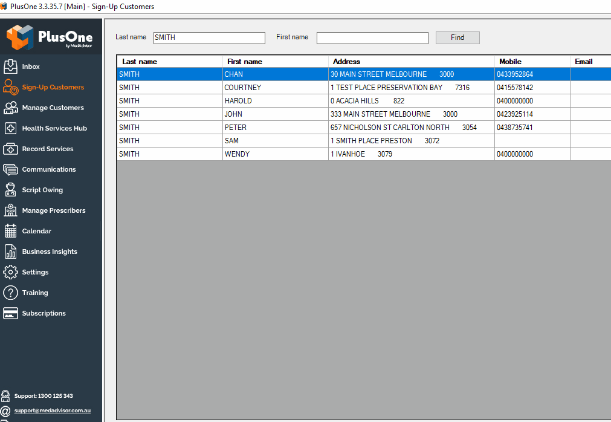Open Health Services Hub
This screenshot has height=422, width=611.
[x=54, y=128]
